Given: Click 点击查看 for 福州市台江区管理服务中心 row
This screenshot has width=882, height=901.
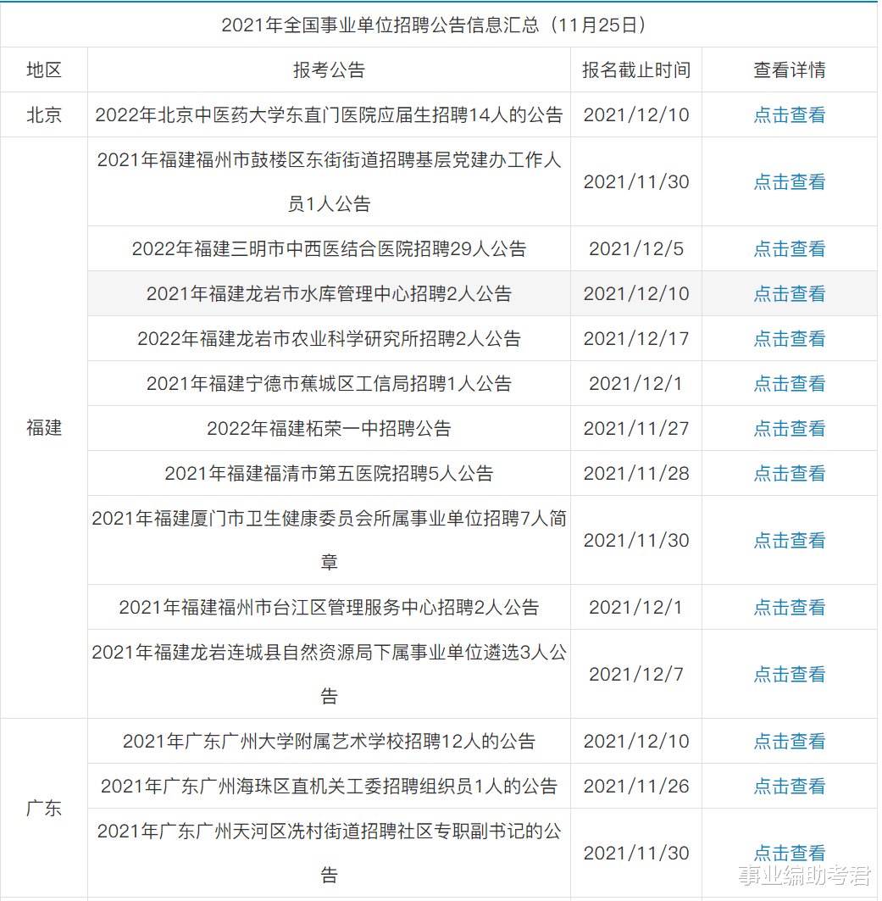Looking at the screenshot, I should [789, 608].
